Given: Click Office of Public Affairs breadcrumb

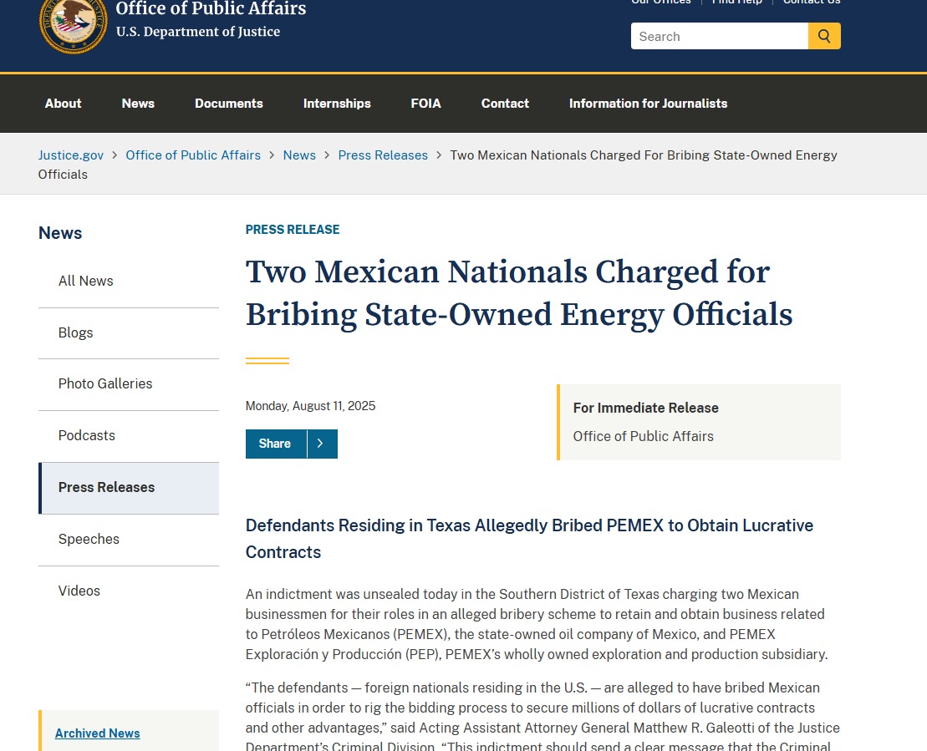Looking at the screenshot, I should click(x=193, y=155).
